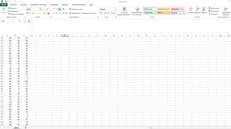Viewport: 231px width, 129px height.
Task: Open the ФАЙЛ tab
Action: [4, 5]
